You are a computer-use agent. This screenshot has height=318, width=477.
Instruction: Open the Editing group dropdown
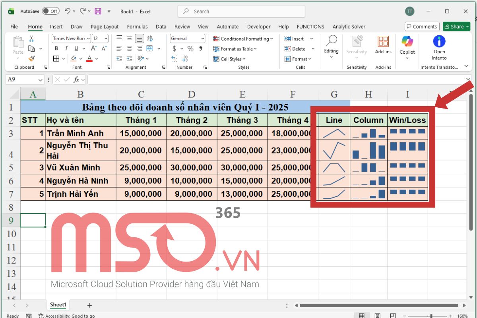click(x=331, y=57)
